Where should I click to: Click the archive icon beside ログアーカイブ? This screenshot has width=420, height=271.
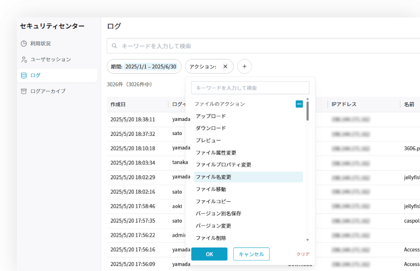click(24, 91)
